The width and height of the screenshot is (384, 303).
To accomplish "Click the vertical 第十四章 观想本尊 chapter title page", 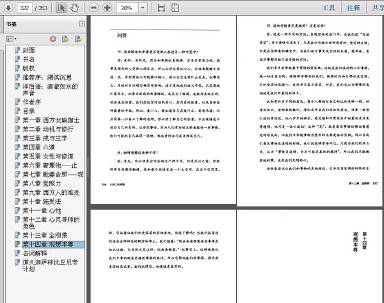I will [360, 242].
